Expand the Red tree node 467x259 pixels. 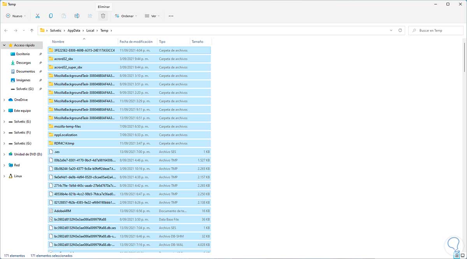(x=4, y=165)
